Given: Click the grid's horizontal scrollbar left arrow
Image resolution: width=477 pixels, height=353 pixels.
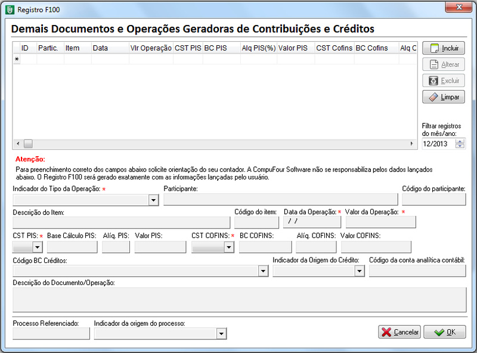Looking at the screenshot, I should (x=17, y=144).
